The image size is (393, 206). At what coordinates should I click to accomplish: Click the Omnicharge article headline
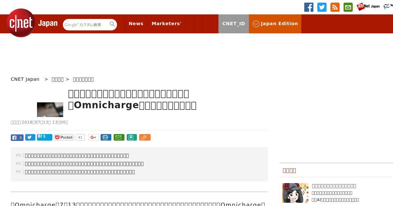[x=132, y=99]
